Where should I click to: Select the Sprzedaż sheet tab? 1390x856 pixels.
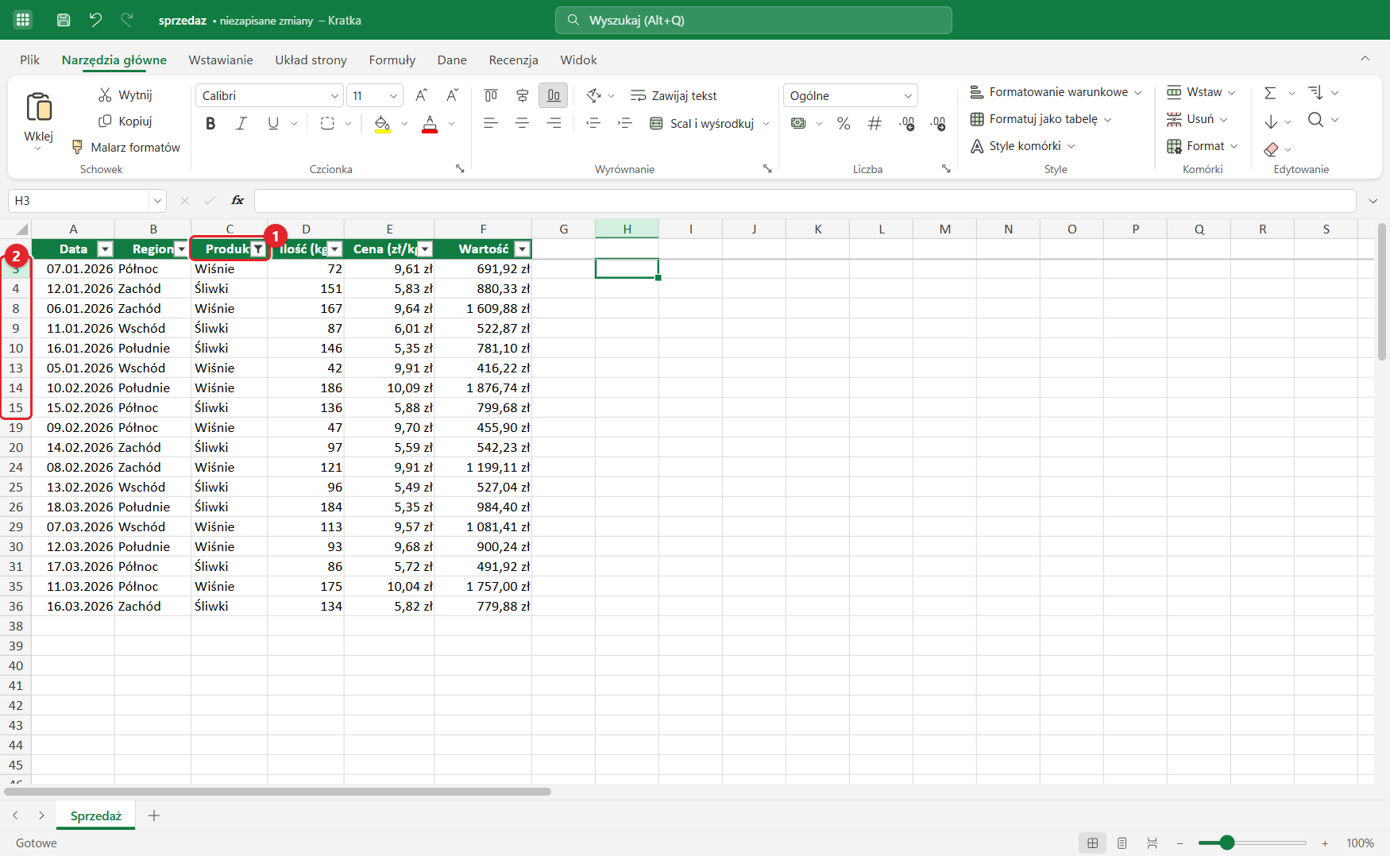96,816
